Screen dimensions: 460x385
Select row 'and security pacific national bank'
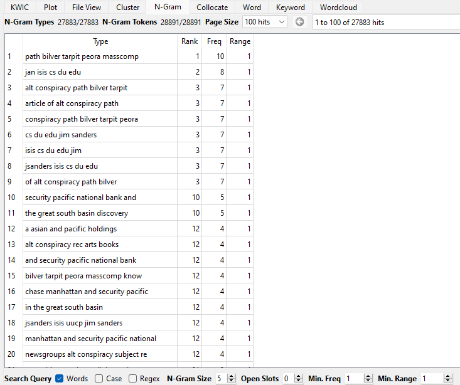pos(129,260)
